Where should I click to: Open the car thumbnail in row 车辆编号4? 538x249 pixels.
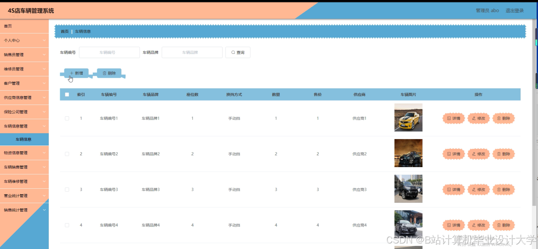(408, 224)
